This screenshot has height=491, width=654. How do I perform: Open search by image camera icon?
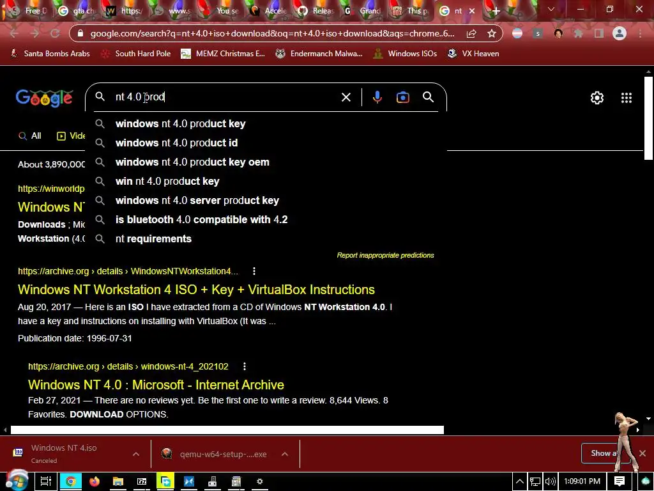tap(402, 97)
